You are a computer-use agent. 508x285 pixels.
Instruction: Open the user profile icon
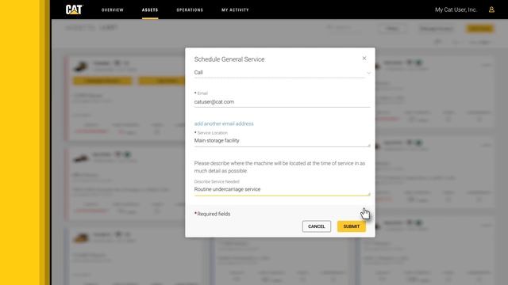click(x=491, y=9)
